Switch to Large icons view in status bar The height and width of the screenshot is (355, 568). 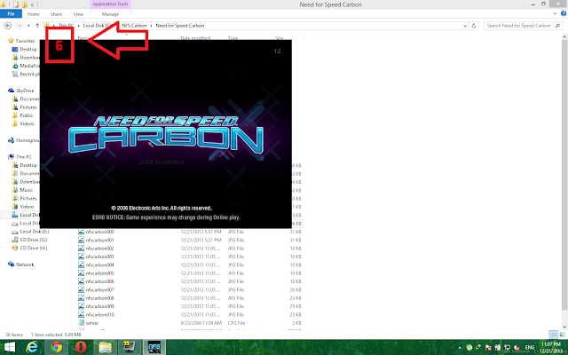(x=562, y=335)
